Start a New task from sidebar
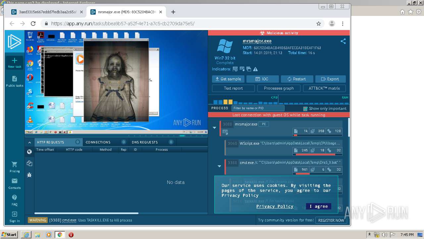This screenshot has width=424, height=239. 15,63
